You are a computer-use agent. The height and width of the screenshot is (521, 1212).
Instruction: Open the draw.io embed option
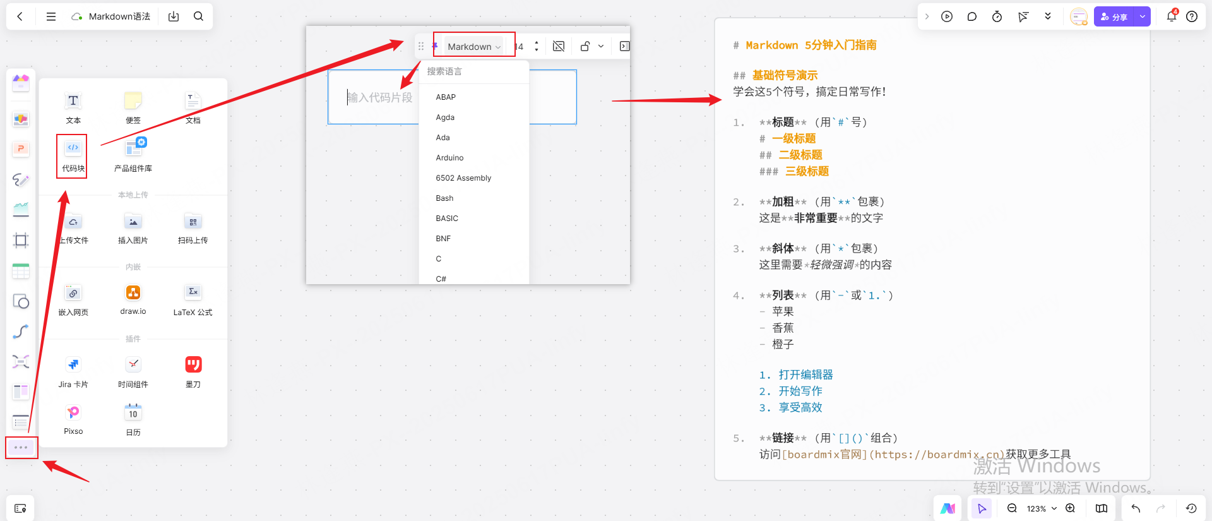133,300
